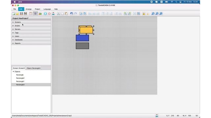Click the user icon in the status bar

click(157, 116)
